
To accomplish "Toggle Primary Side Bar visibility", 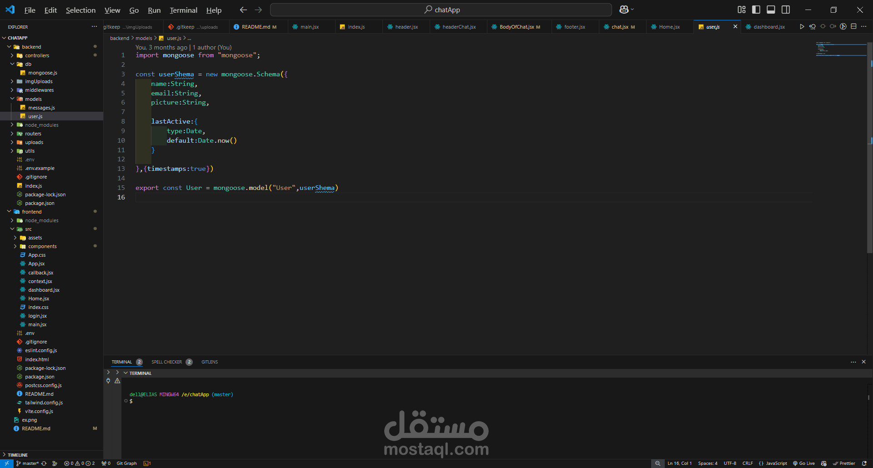I will tap(756, 10).
